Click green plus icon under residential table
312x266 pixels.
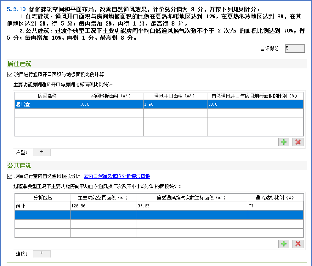coord(284,142)
